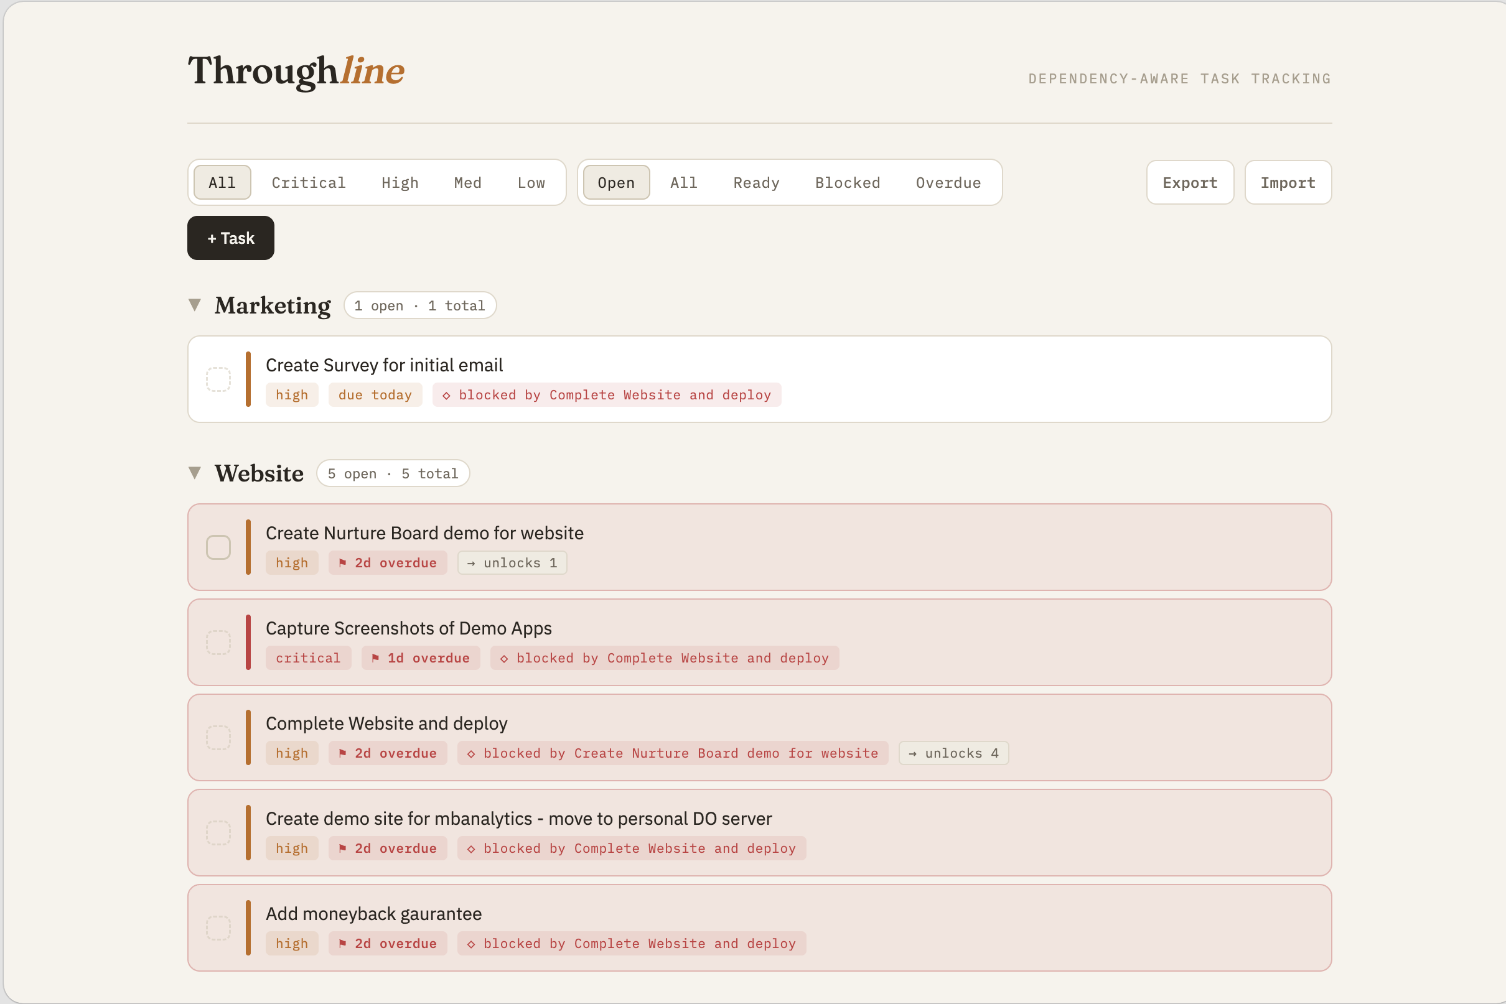Check off Add moneyback gaurantee task
The image size is (1506, 1004).
tap(218, 928)
